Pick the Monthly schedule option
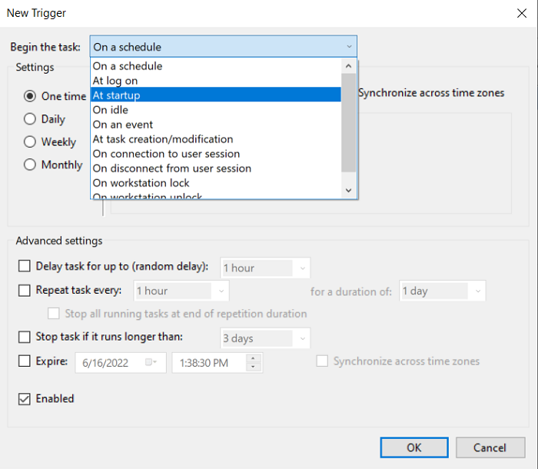This screenshot has width=538, height=469. (30, 165)
